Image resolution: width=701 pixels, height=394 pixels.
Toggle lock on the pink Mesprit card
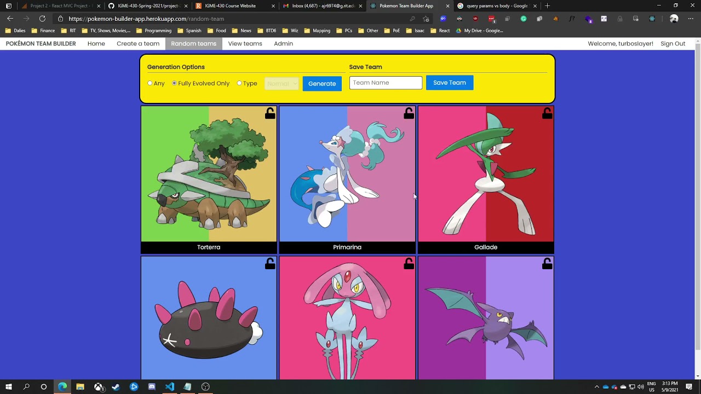coord(409,264)
